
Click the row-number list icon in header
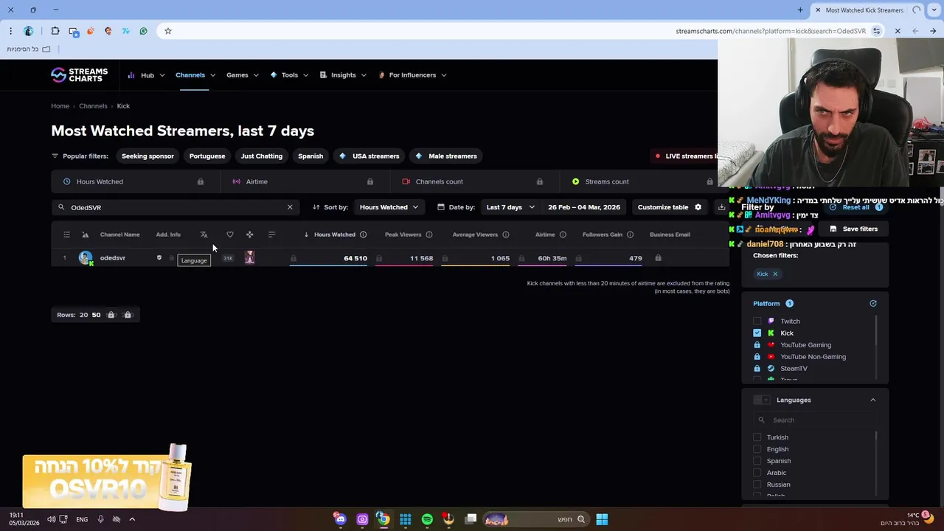click(x=66, y=235)
